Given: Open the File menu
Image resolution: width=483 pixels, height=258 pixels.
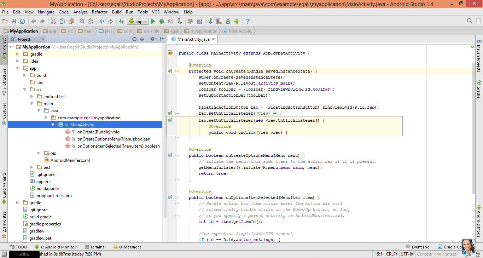Looking at the screenshot, I should 5,12.
